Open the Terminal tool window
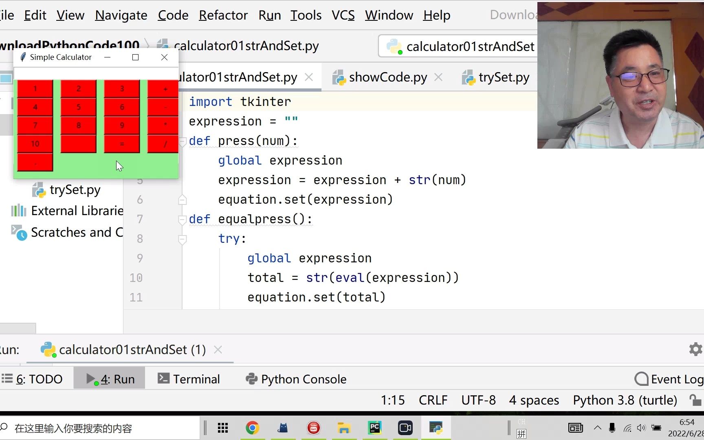The height and width of the screenshot is (440, 704). (x=189, y=379)
